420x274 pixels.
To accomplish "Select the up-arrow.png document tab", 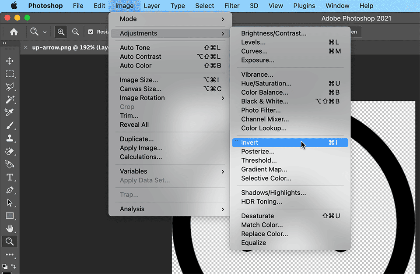I will point(70,47).
